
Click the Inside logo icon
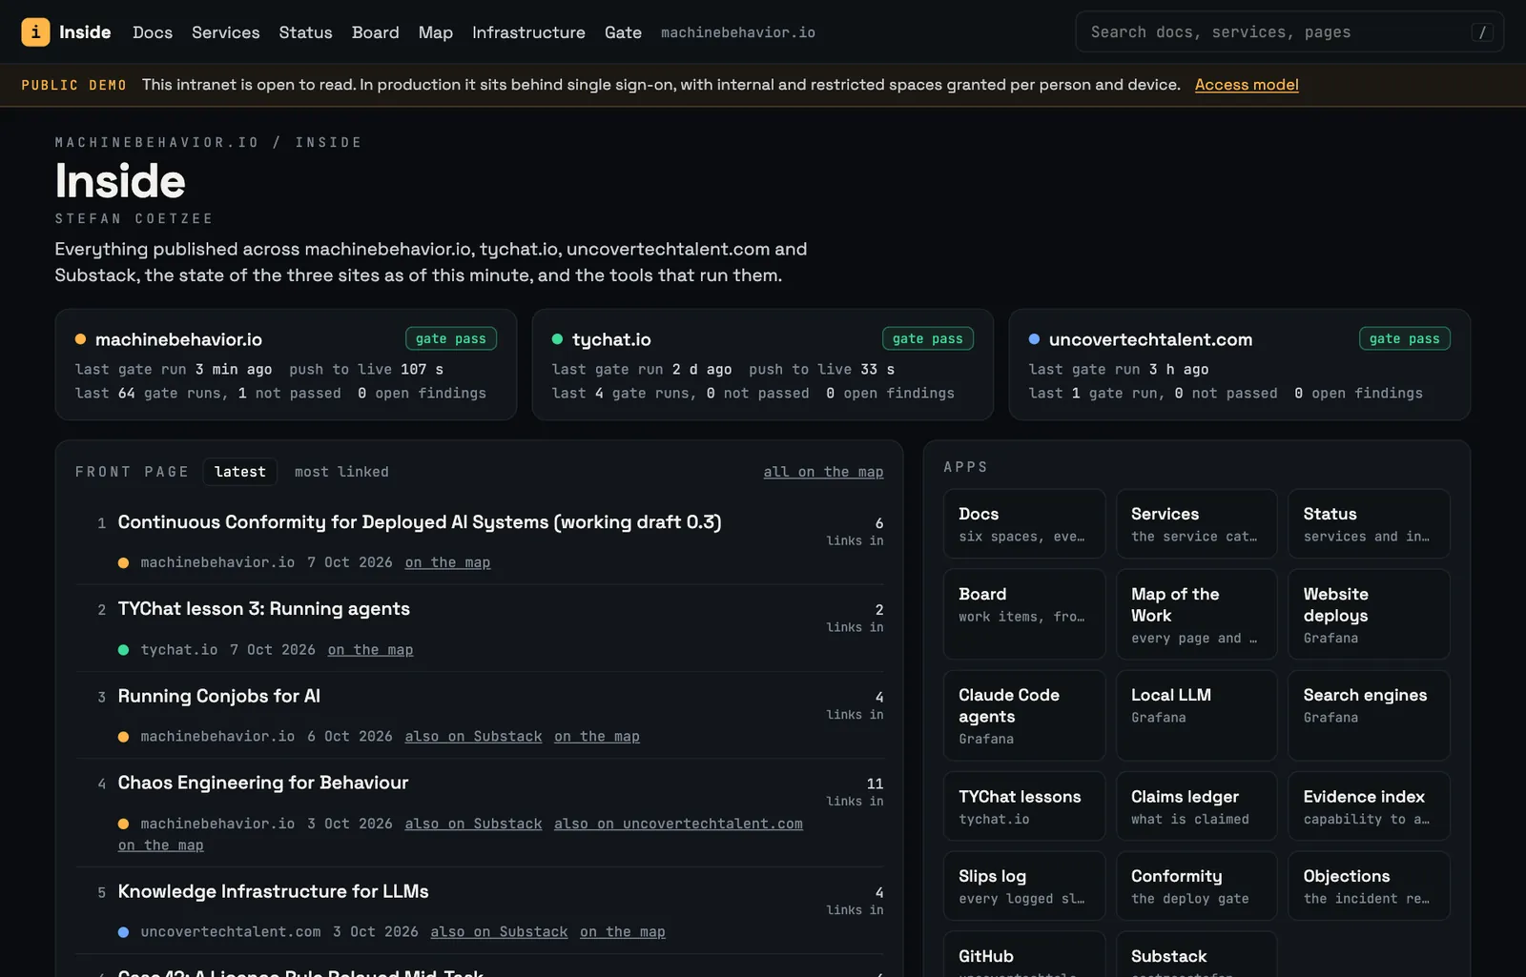35,31
